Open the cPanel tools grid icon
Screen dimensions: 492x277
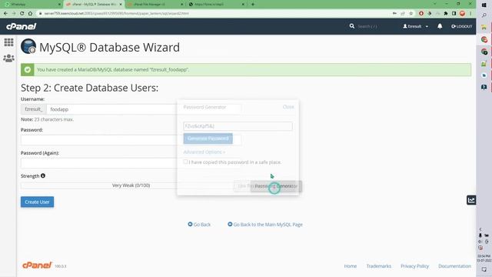pyautogui.click(x=8, y=42)
